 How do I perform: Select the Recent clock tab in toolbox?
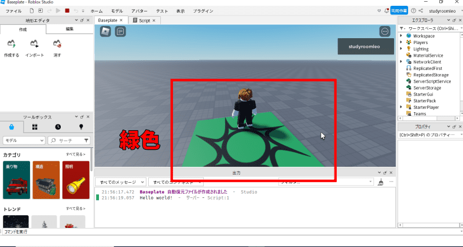[58, 127]
